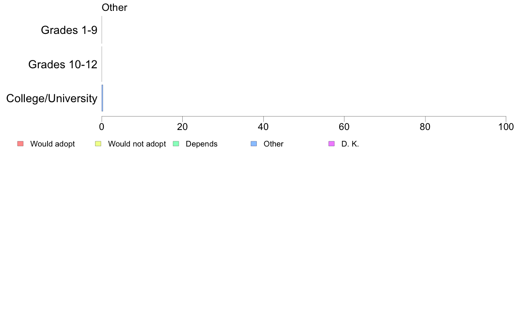The width and height of the screenshot is (518, 320).
Task: Click the Other chart title
Action: pos(114,7)
